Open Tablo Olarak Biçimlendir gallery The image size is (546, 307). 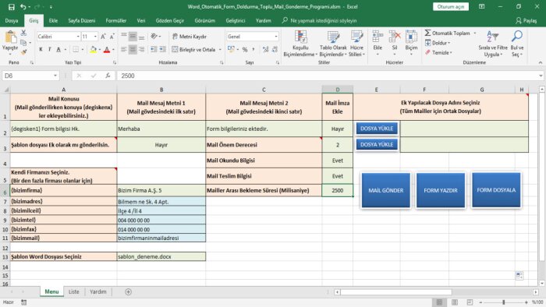click(x=333, y=44)
